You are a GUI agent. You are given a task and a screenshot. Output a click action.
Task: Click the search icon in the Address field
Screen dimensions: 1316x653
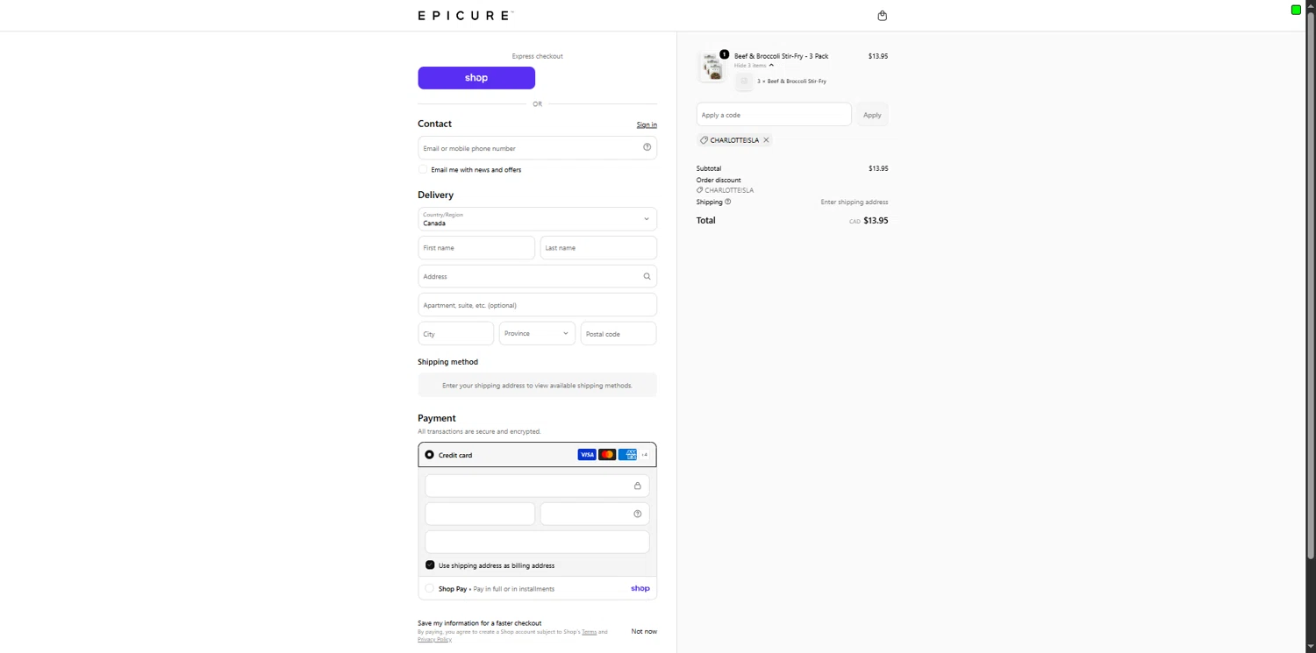point(647,276)
